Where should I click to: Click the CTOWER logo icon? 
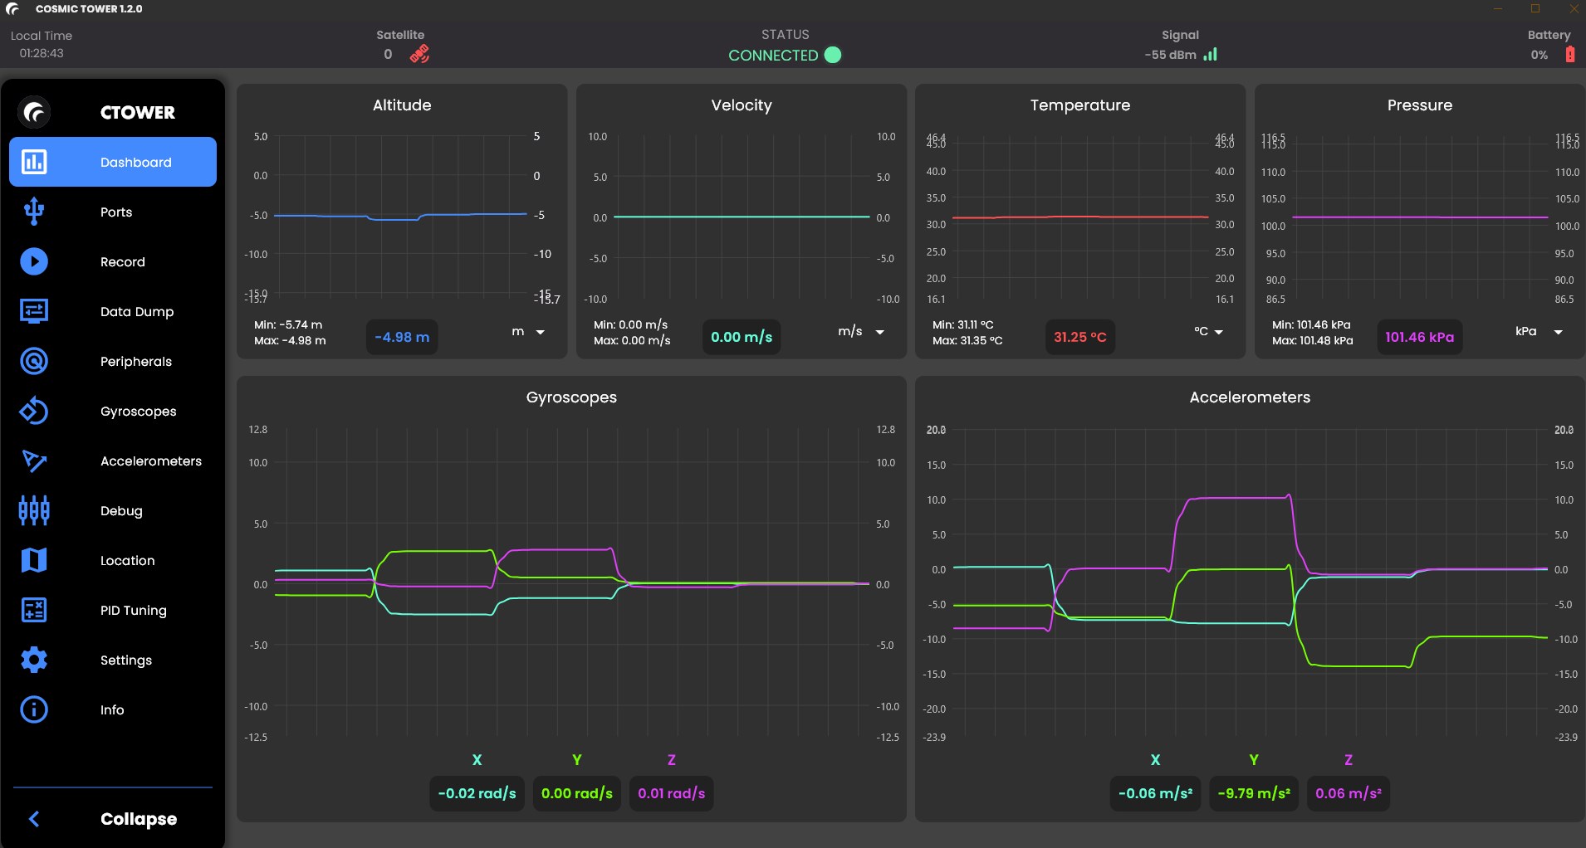pos(34,112)
